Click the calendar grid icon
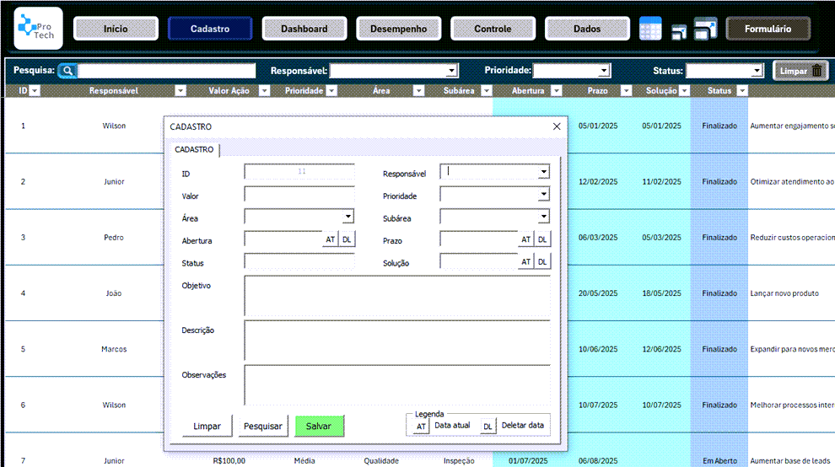 (x=650, y=29)
